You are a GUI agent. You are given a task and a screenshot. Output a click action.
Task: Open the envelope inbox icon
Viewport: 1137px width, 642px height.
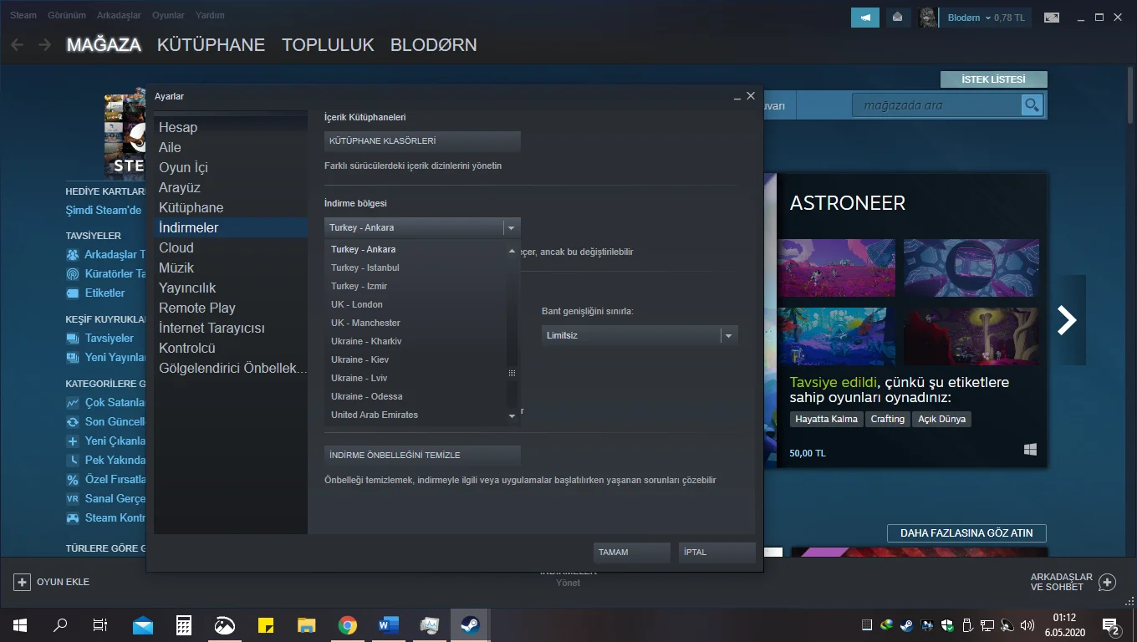pyautogui.click(x=897, y=18)
